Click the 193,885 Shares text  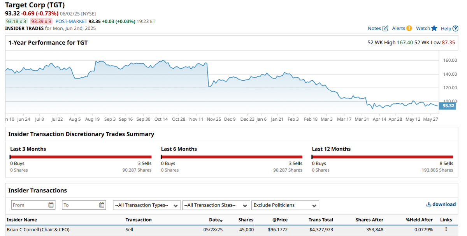tap(437, 170)
